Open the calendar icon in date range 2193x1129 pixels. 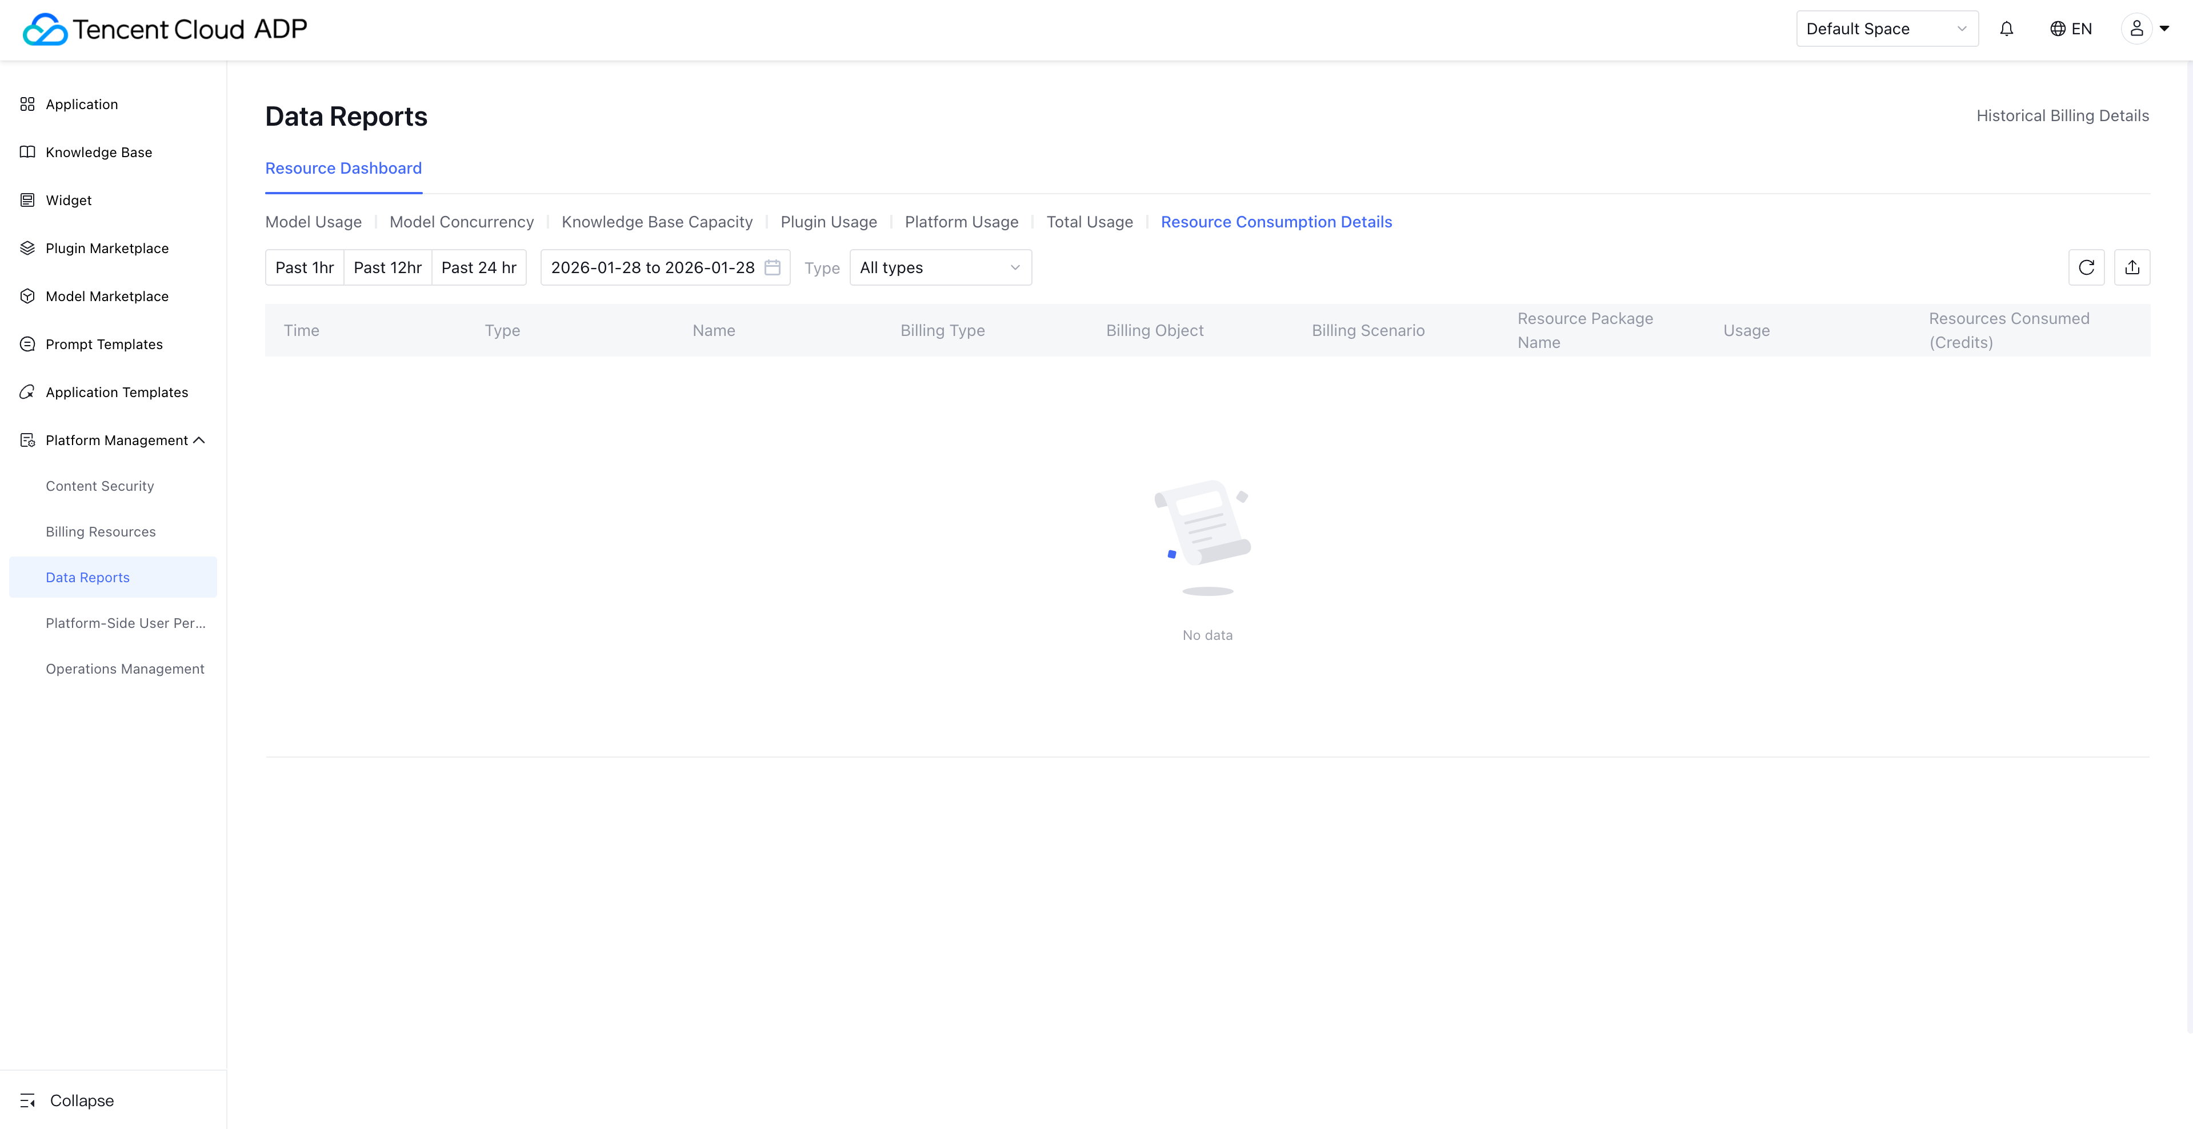point(772,267)
